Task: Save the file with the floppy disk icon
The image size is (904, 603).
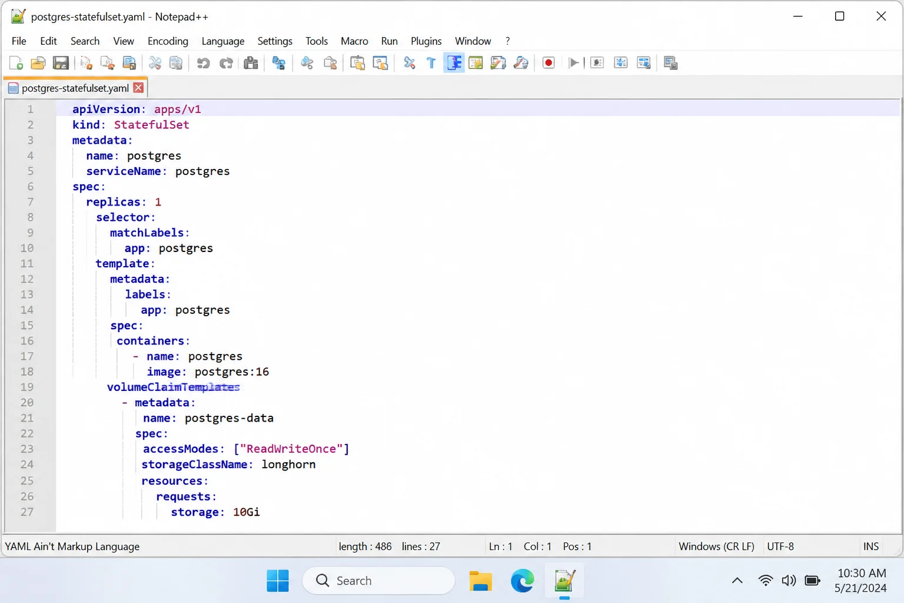Action: 61,63
